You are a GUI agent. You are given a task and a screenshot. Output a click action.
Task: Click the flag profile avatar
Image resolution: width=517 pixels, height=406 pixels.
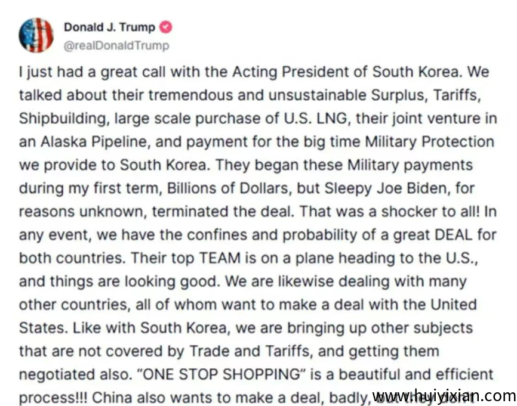[36, 35]
